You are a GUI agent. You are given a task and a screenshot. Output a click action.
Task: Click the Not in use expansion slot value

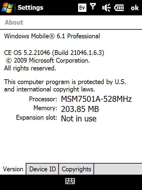click(79, 118)
